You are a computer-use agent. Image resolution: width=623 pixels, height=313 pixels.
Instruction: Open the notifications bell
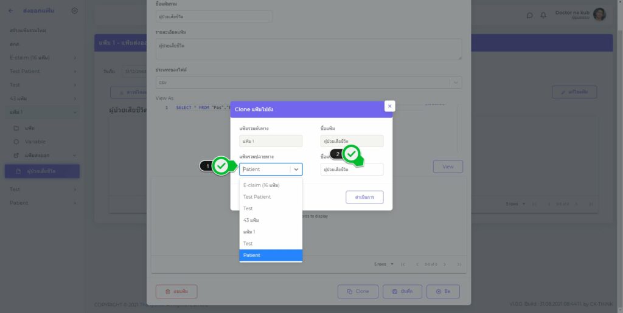[x=543, y=15]
